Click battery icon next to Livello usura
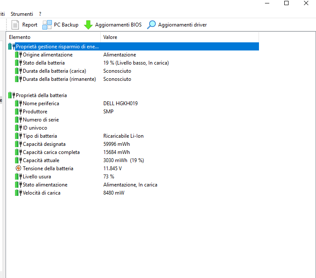This screenshot has height=278, width=316. pyautogui.click(x=18, y=177)
